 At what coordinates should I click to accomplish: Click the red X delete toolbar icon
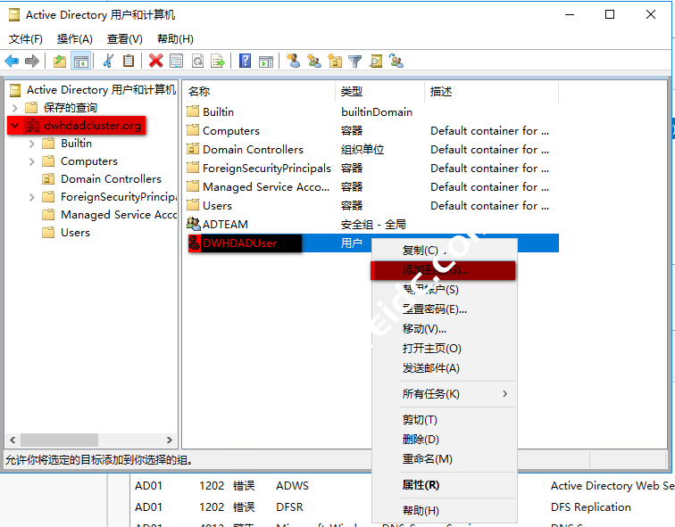point(156,61)
